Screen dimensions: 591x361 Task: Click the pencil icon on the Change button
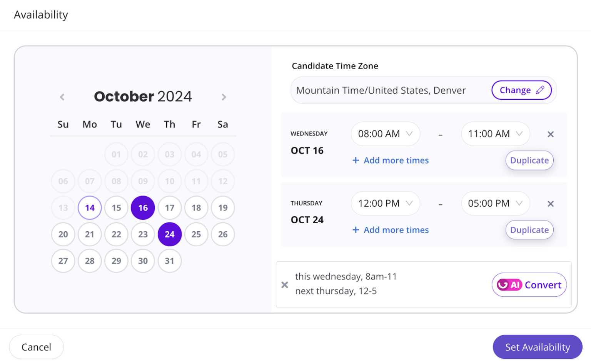[x=540, y=90]
